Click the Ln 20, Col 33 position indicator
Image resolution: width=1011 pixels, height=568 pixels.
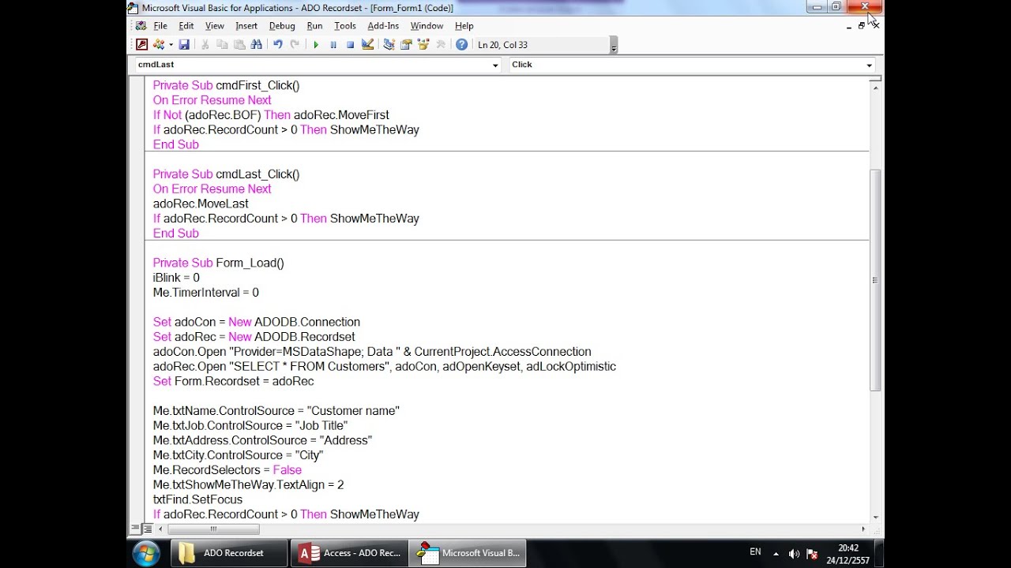click(503, 45)
